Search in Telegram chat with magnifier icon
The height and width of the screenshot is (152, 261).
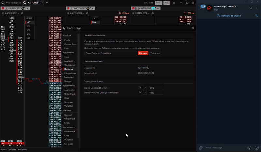[x=251, y=8]
